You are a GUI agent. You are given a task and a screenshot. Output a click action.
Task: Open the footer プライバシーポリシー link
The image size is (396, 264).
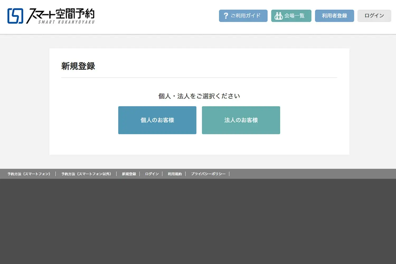click(208, 174)
